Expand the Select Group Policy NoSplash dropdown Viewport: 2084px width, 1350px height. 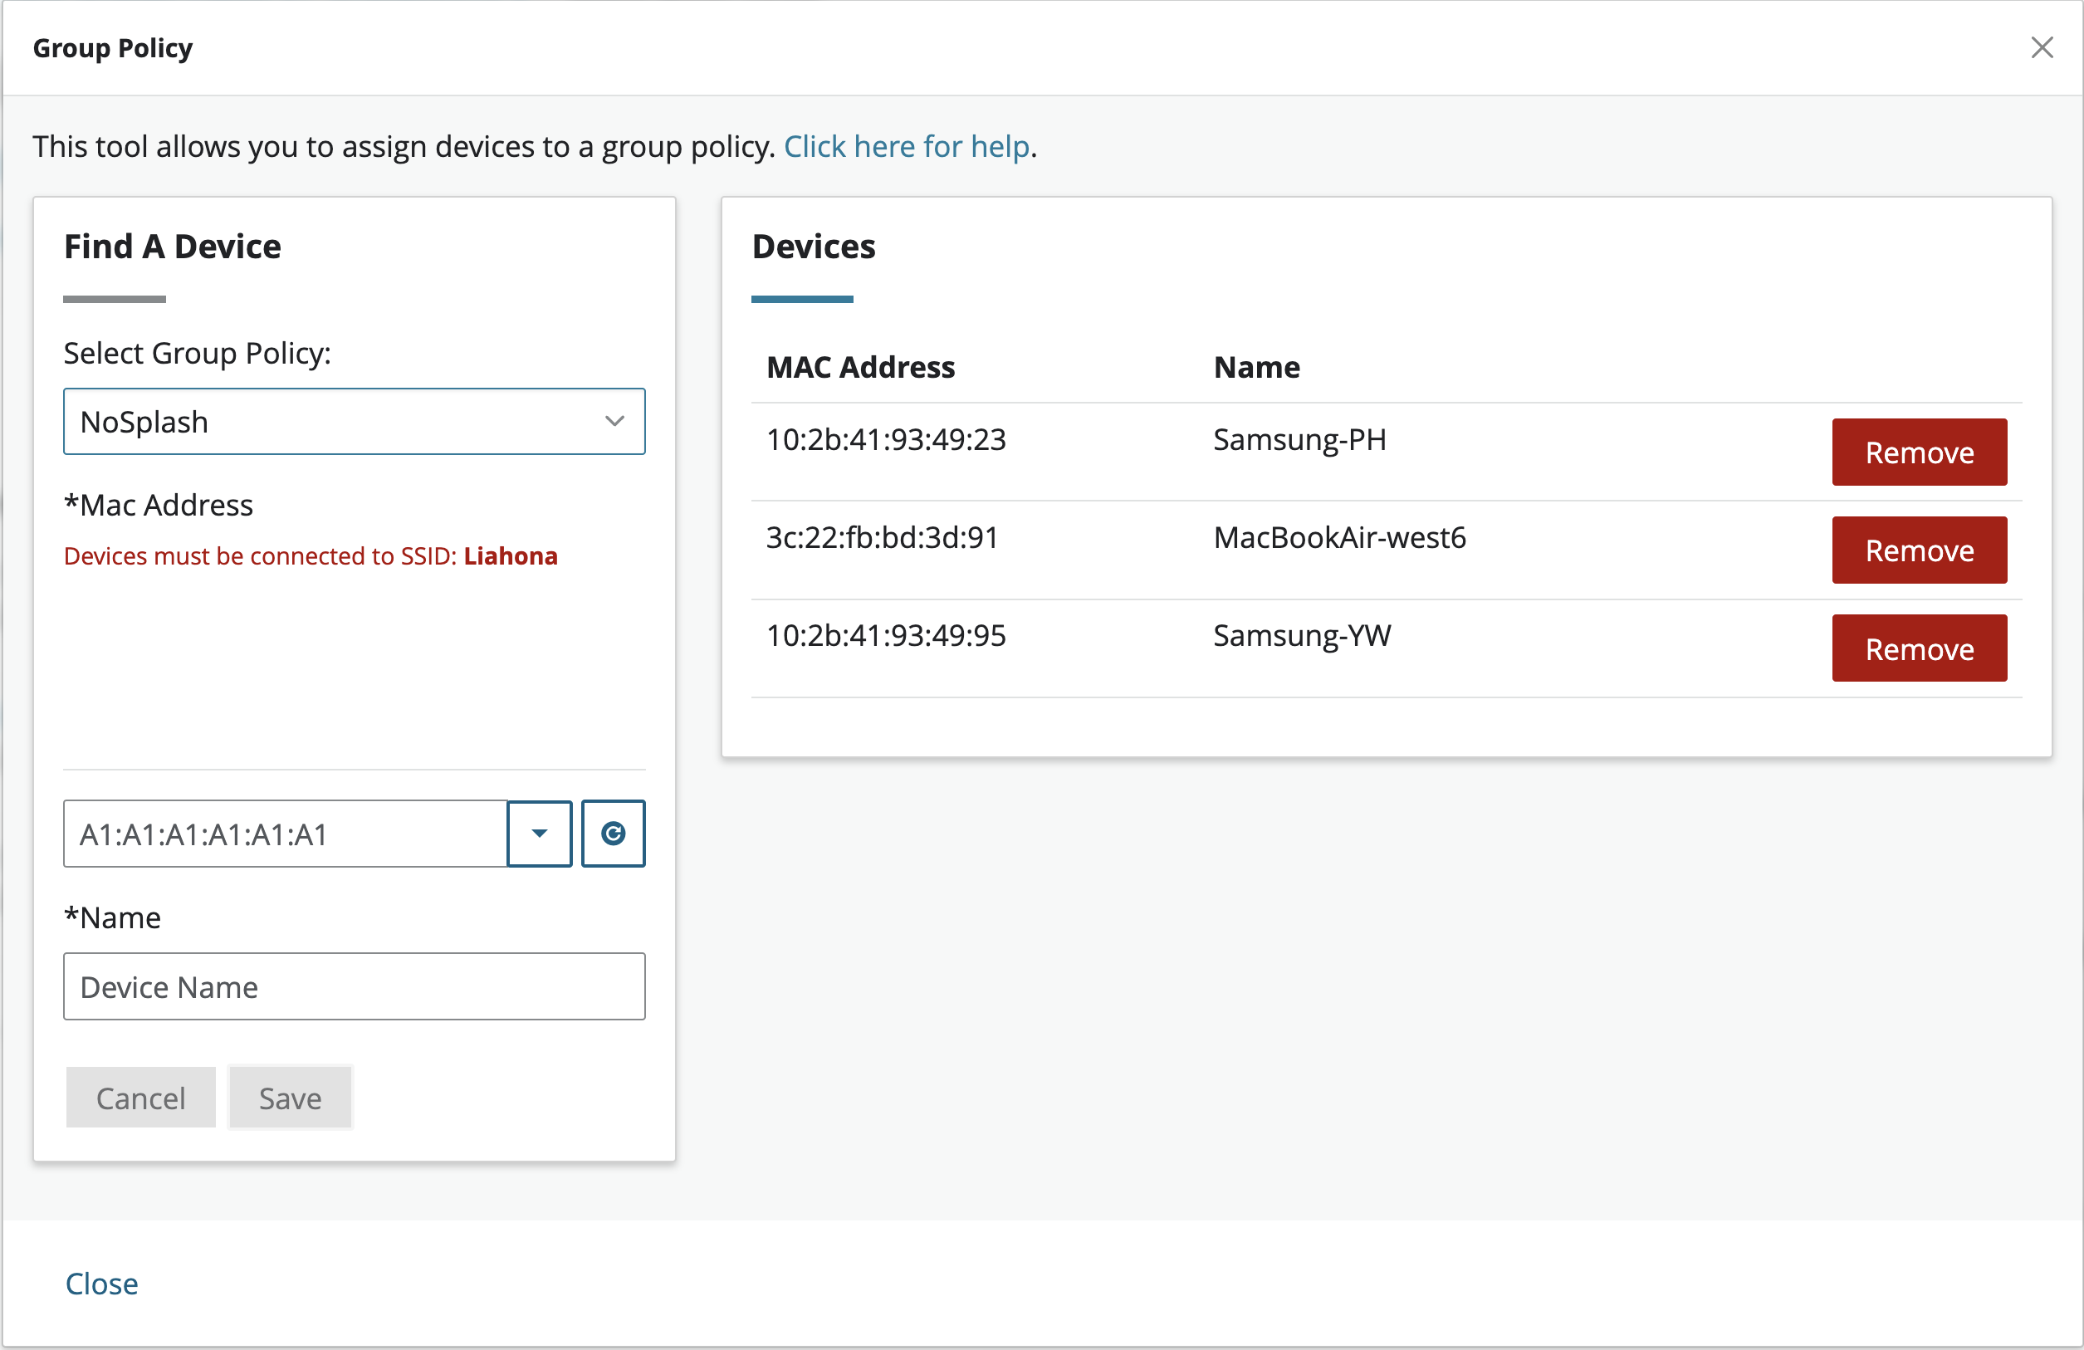tap(354, 422)
